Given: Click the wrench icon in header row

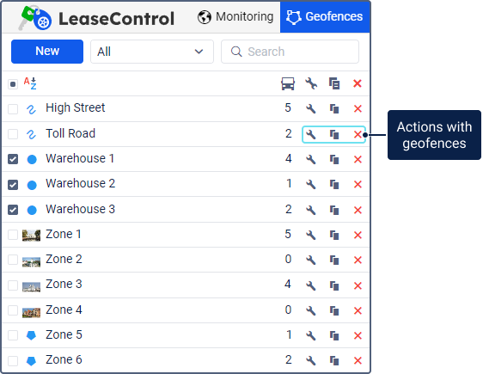Looking at the screenshot, I should tap(311, 83).
